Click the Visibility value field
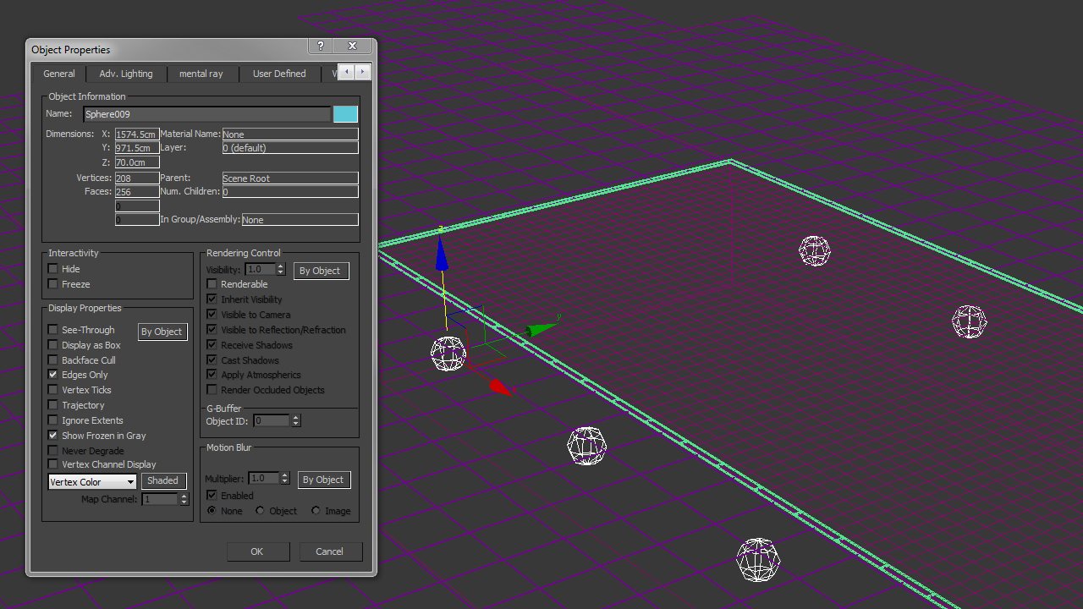The height and width of the screenshot is (609, 1083). click(261, 270)
